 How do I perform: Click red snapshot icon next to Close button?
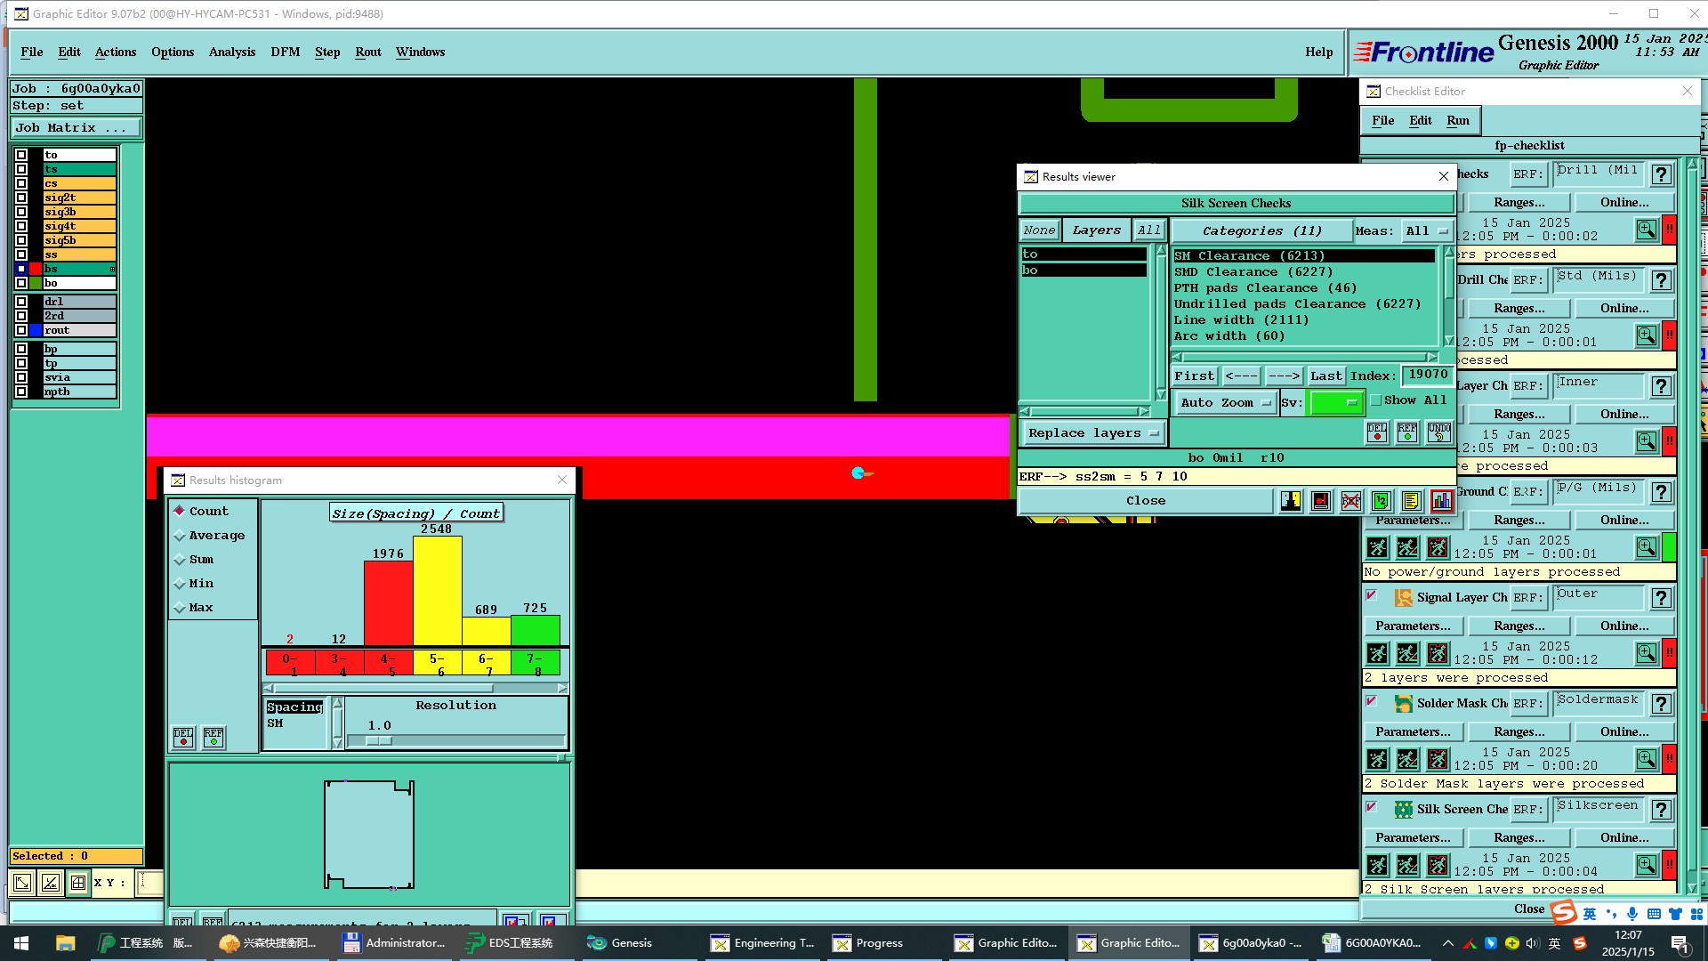click(1321, 501)
